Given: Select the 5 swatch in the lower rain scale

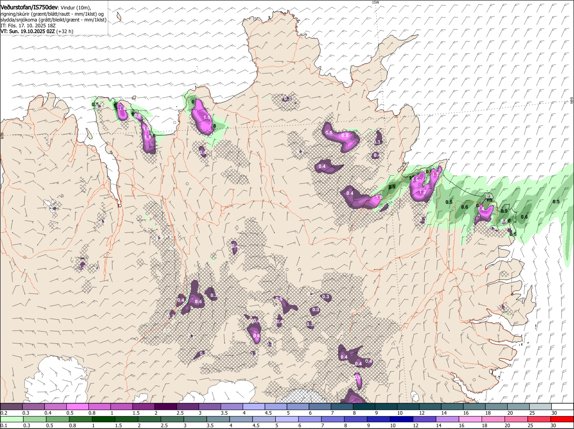Looking at the screenshot, I should pyautogui.click(x=286, y=419).
